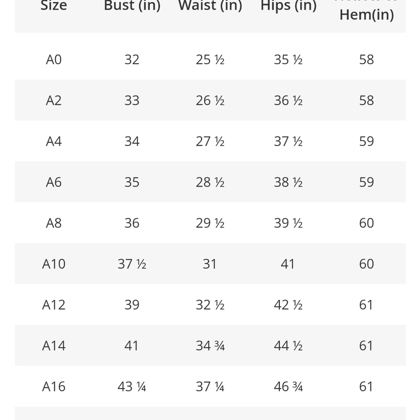Click the Size column header
The height and width of the screenshot is (420, 419).
53,6
